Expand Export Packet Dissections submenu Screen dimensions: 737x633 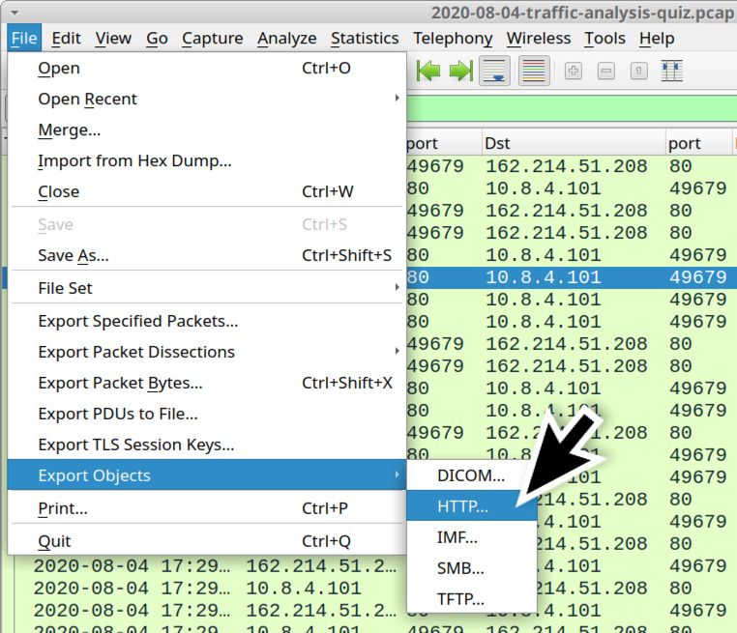[x=207, y=352]
